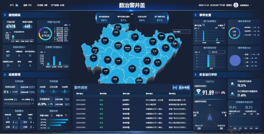Screen dimensions: 264x134
Task: Click the weather cloud icon
Action: click(17, 5)
